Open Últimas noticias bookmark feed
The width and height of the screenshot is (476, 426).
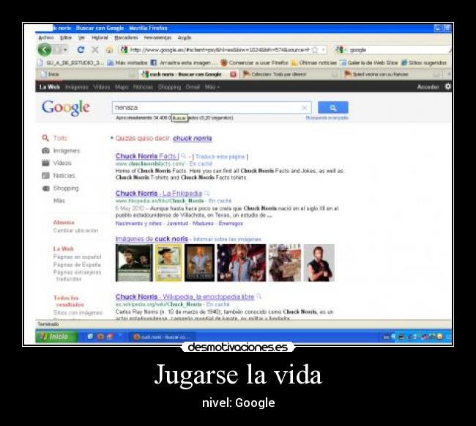(x=314, y=62)
